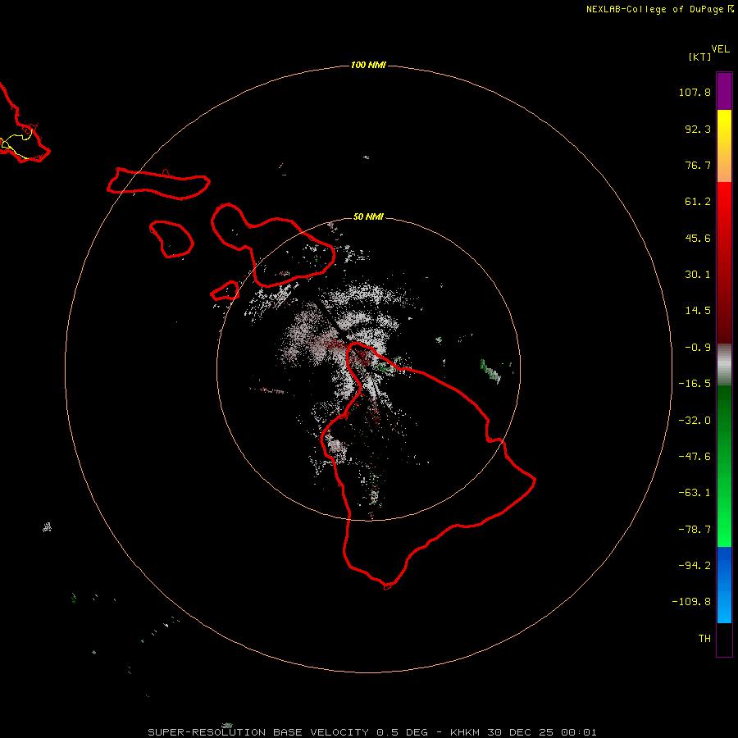This screenshot has width=738, height=738.
Task: Click the green velocity echo east of the island
Action: [x=490, y=371]
